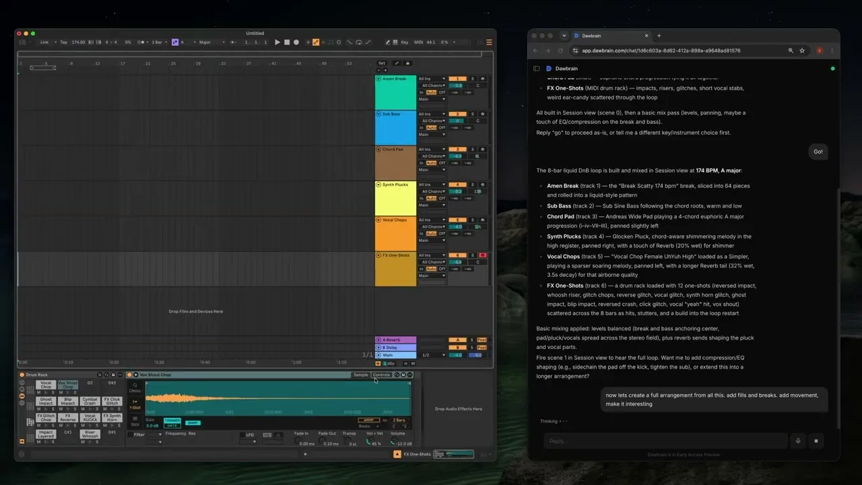Stop Dawbrain response with stop icon

pyautogui.click(x=816, y=441)
